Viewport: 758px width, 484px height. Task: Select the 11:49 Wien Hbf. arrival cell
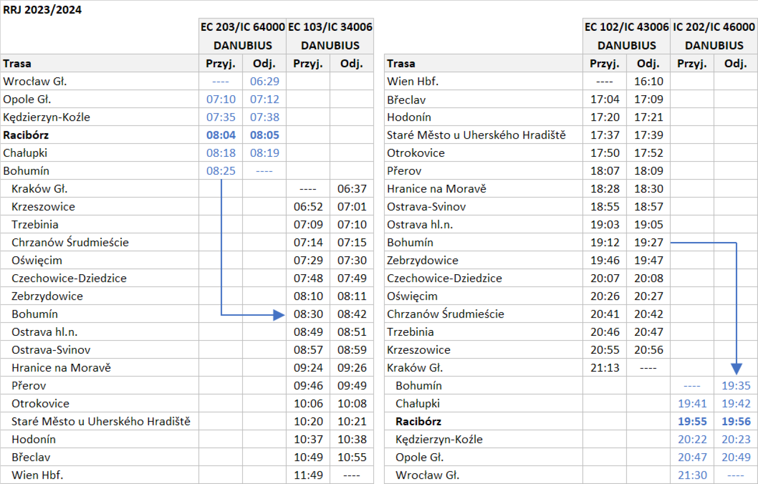(x=308, y=475)
